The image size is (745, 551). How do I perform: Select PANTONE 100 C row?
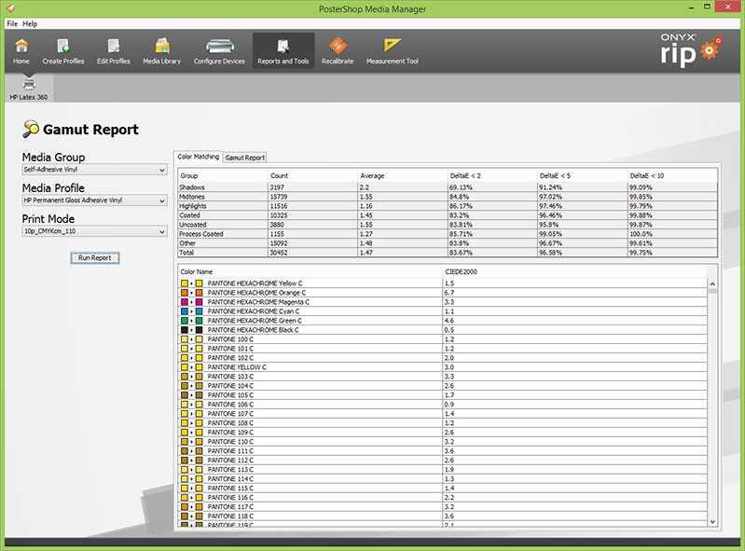[443, 339]
